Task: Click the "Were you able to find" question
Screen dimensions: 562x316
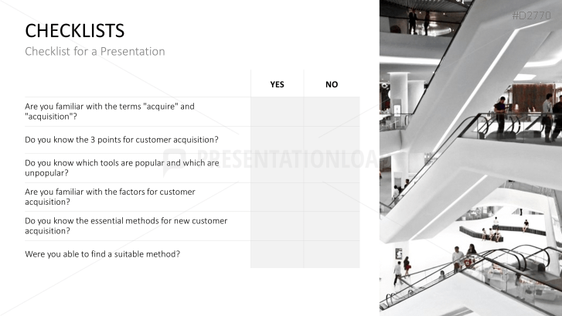Action: [x=103, y=254]
